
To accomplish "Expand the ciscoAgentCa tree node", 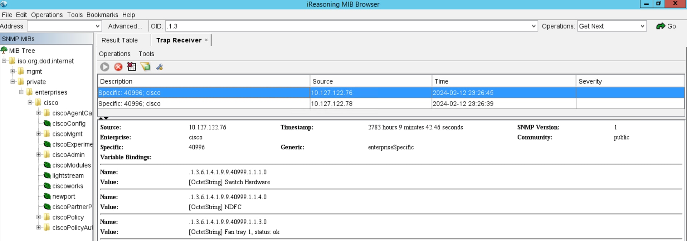I will [39, 113].
